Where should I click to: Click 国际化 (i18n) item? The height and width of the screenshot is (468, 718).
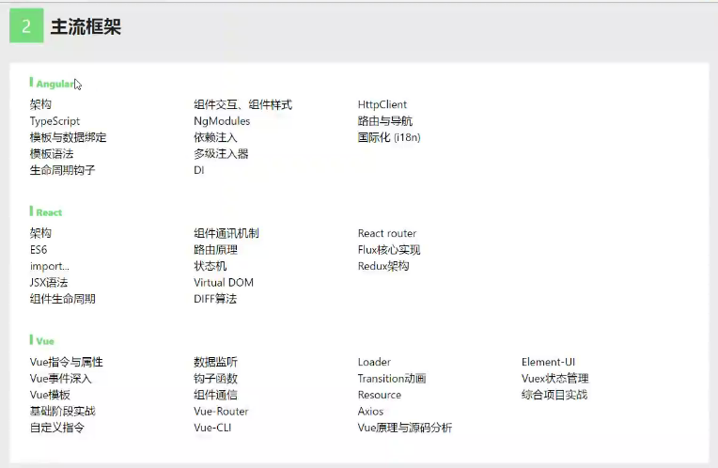pos(389,137)
